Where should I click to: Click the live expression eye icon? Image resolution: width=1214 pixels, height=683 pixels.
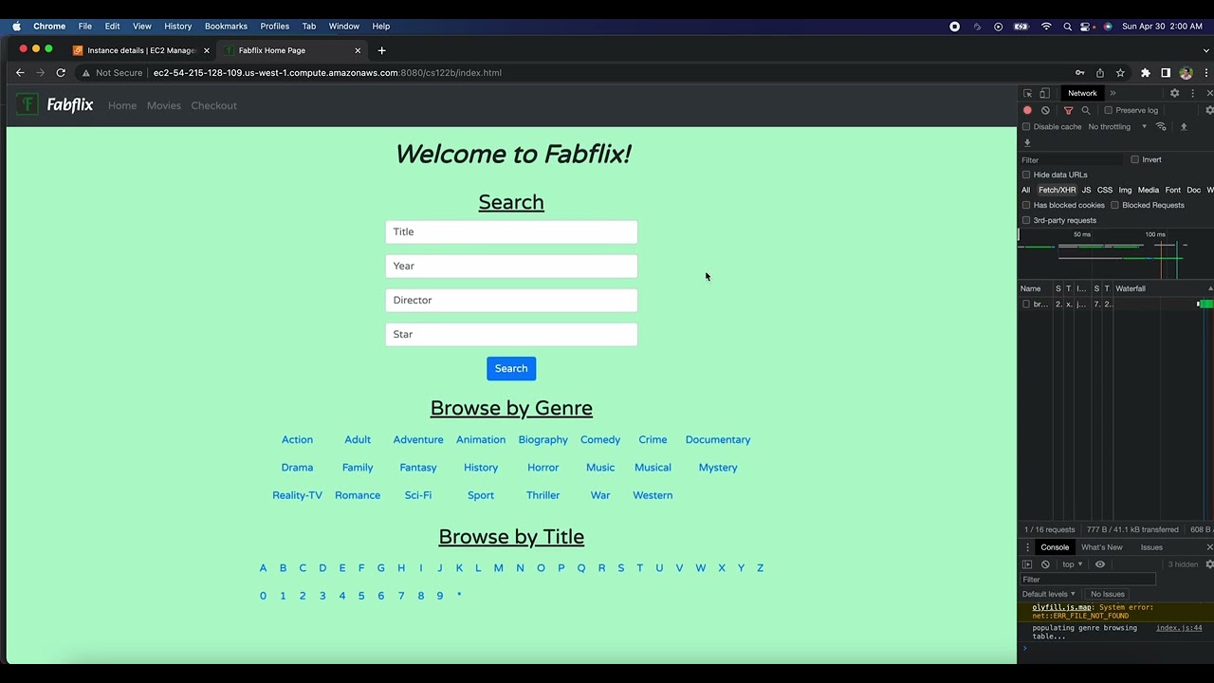pos(1100,564)
